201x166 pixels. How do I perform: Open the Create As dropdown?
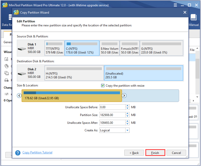click(127, 130)
